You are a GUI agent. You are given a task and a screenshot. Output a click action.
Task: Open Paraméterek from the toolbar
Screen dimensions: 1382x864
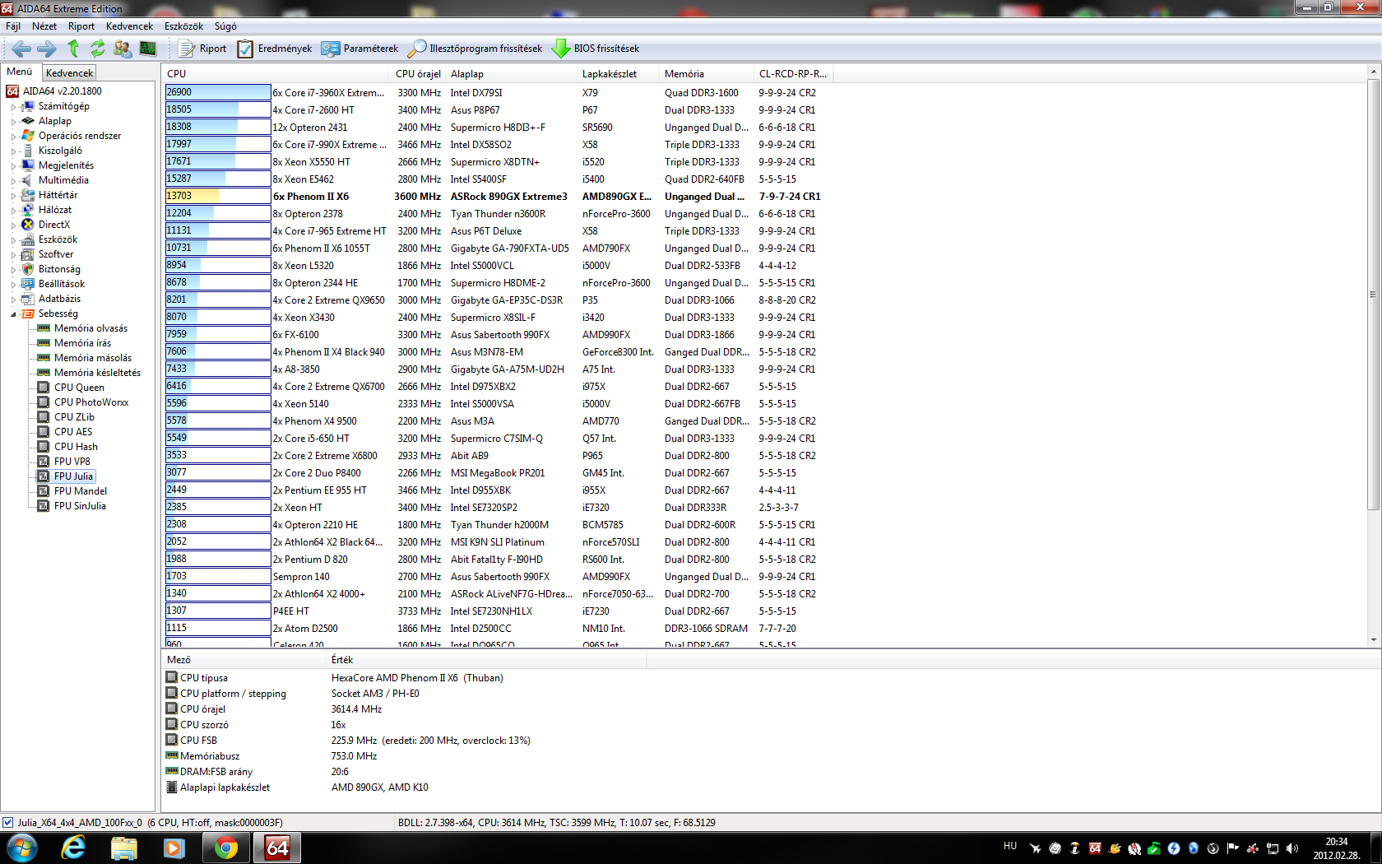(x=360, y=49)
